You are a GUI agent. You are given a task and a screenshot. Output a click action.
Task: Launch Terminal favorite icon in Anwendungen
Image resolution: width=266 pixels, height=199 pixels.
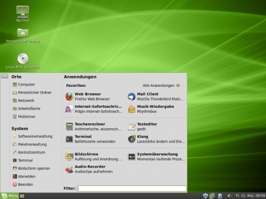[x=69, y=139]
